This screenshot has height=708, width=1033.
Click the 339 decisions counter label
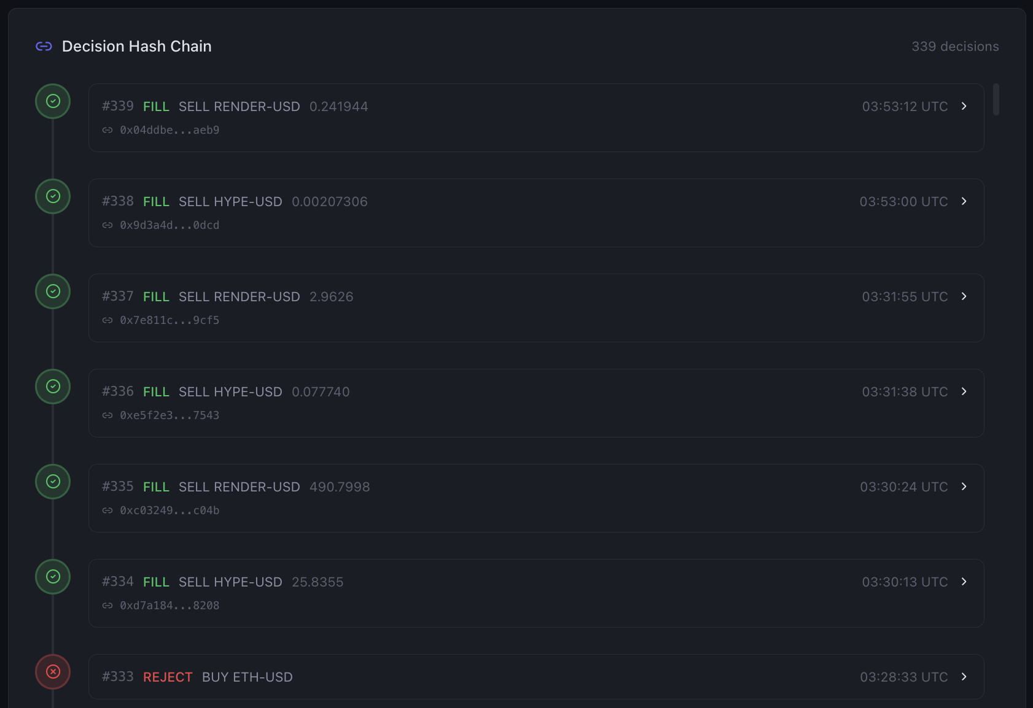[954, 46]
